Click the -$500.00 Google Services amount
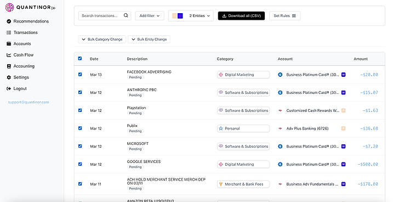 click(367, 164)
